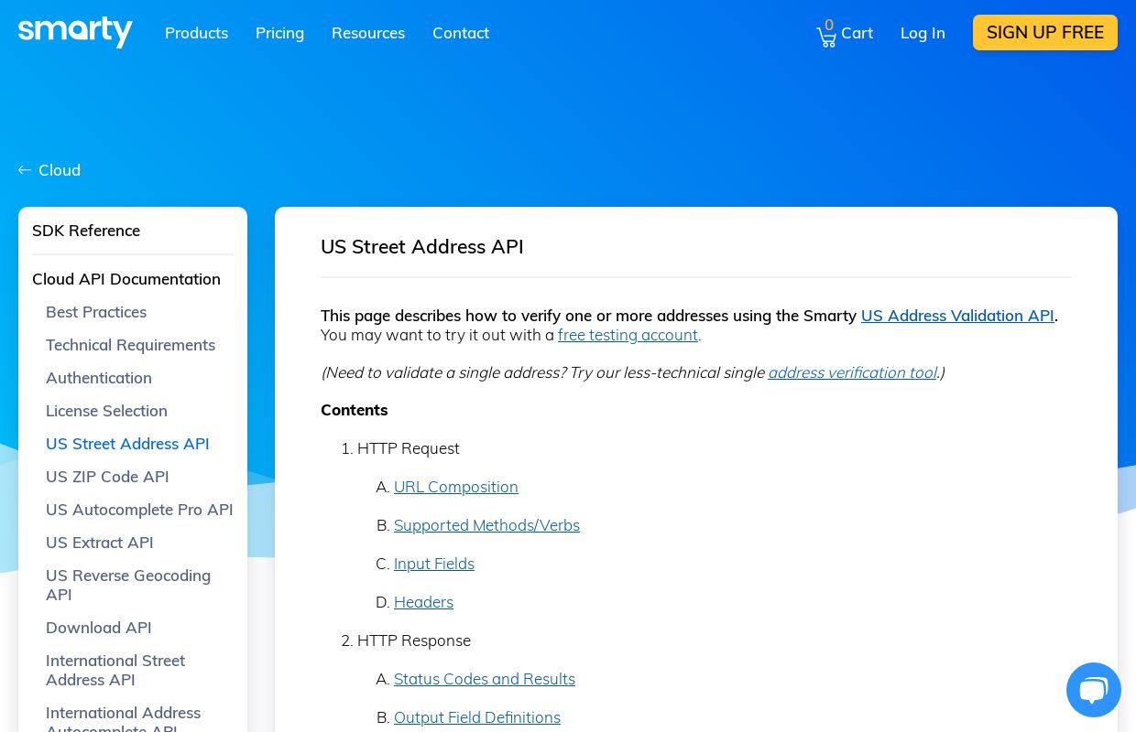Viewport: 1136px width, 732px height.
Task: Go to the Contact page
Action: [x=461, y=33]
